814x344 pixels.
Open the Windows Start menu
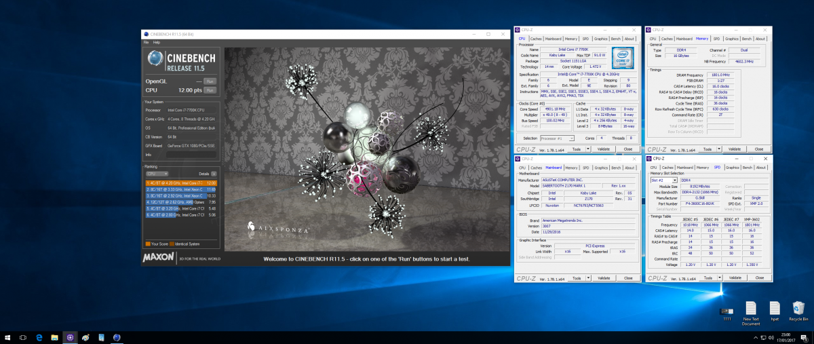[x=7, y=337]
